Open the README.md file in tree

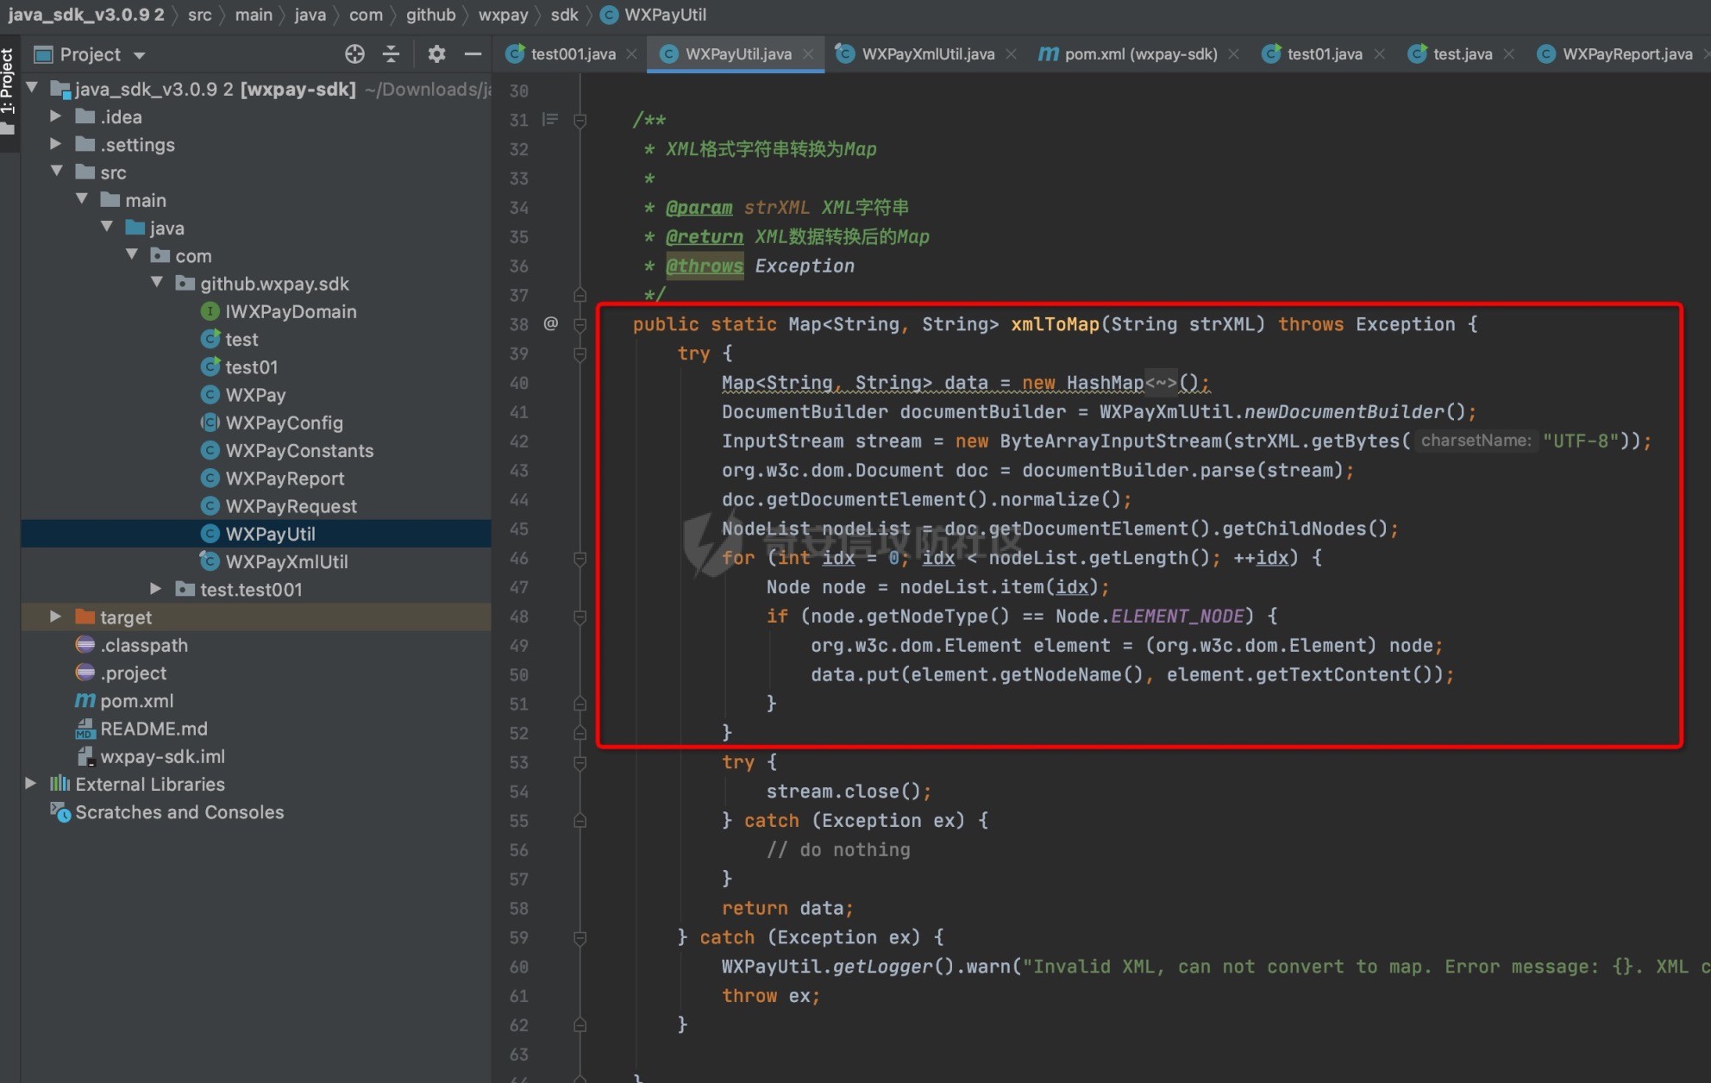click(x=154, y=729)
